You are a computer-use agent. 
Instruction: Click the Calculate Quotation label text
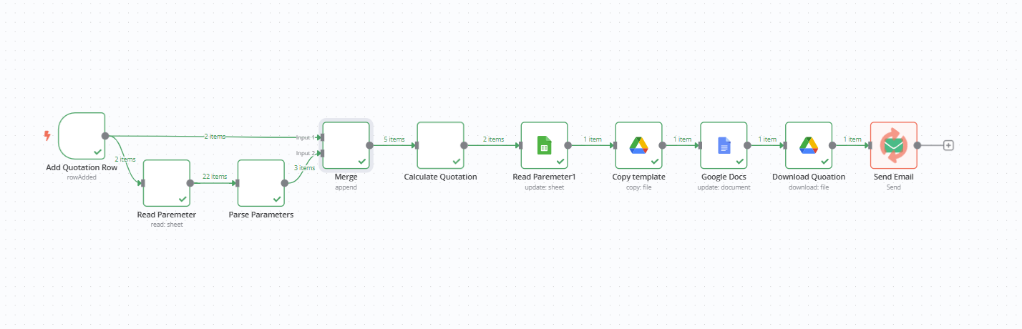tap(441, 177)
